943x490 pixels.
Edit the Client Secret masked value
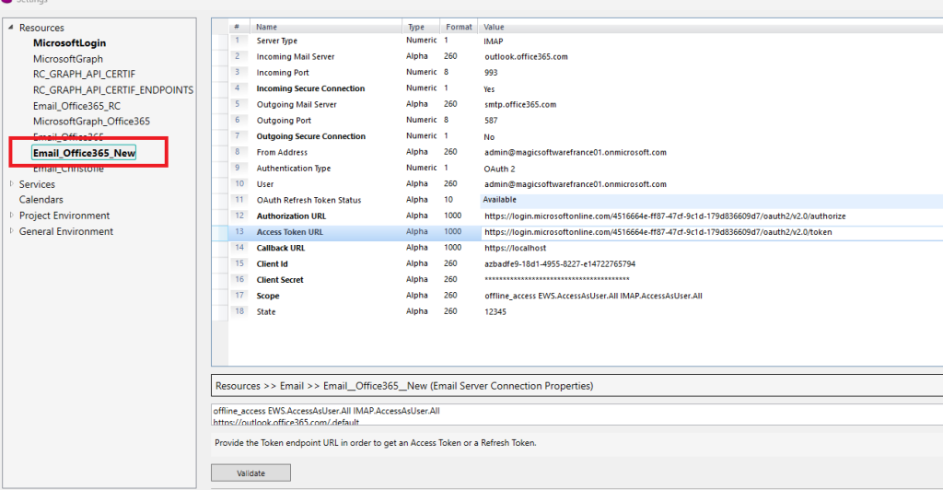(557, 280)
